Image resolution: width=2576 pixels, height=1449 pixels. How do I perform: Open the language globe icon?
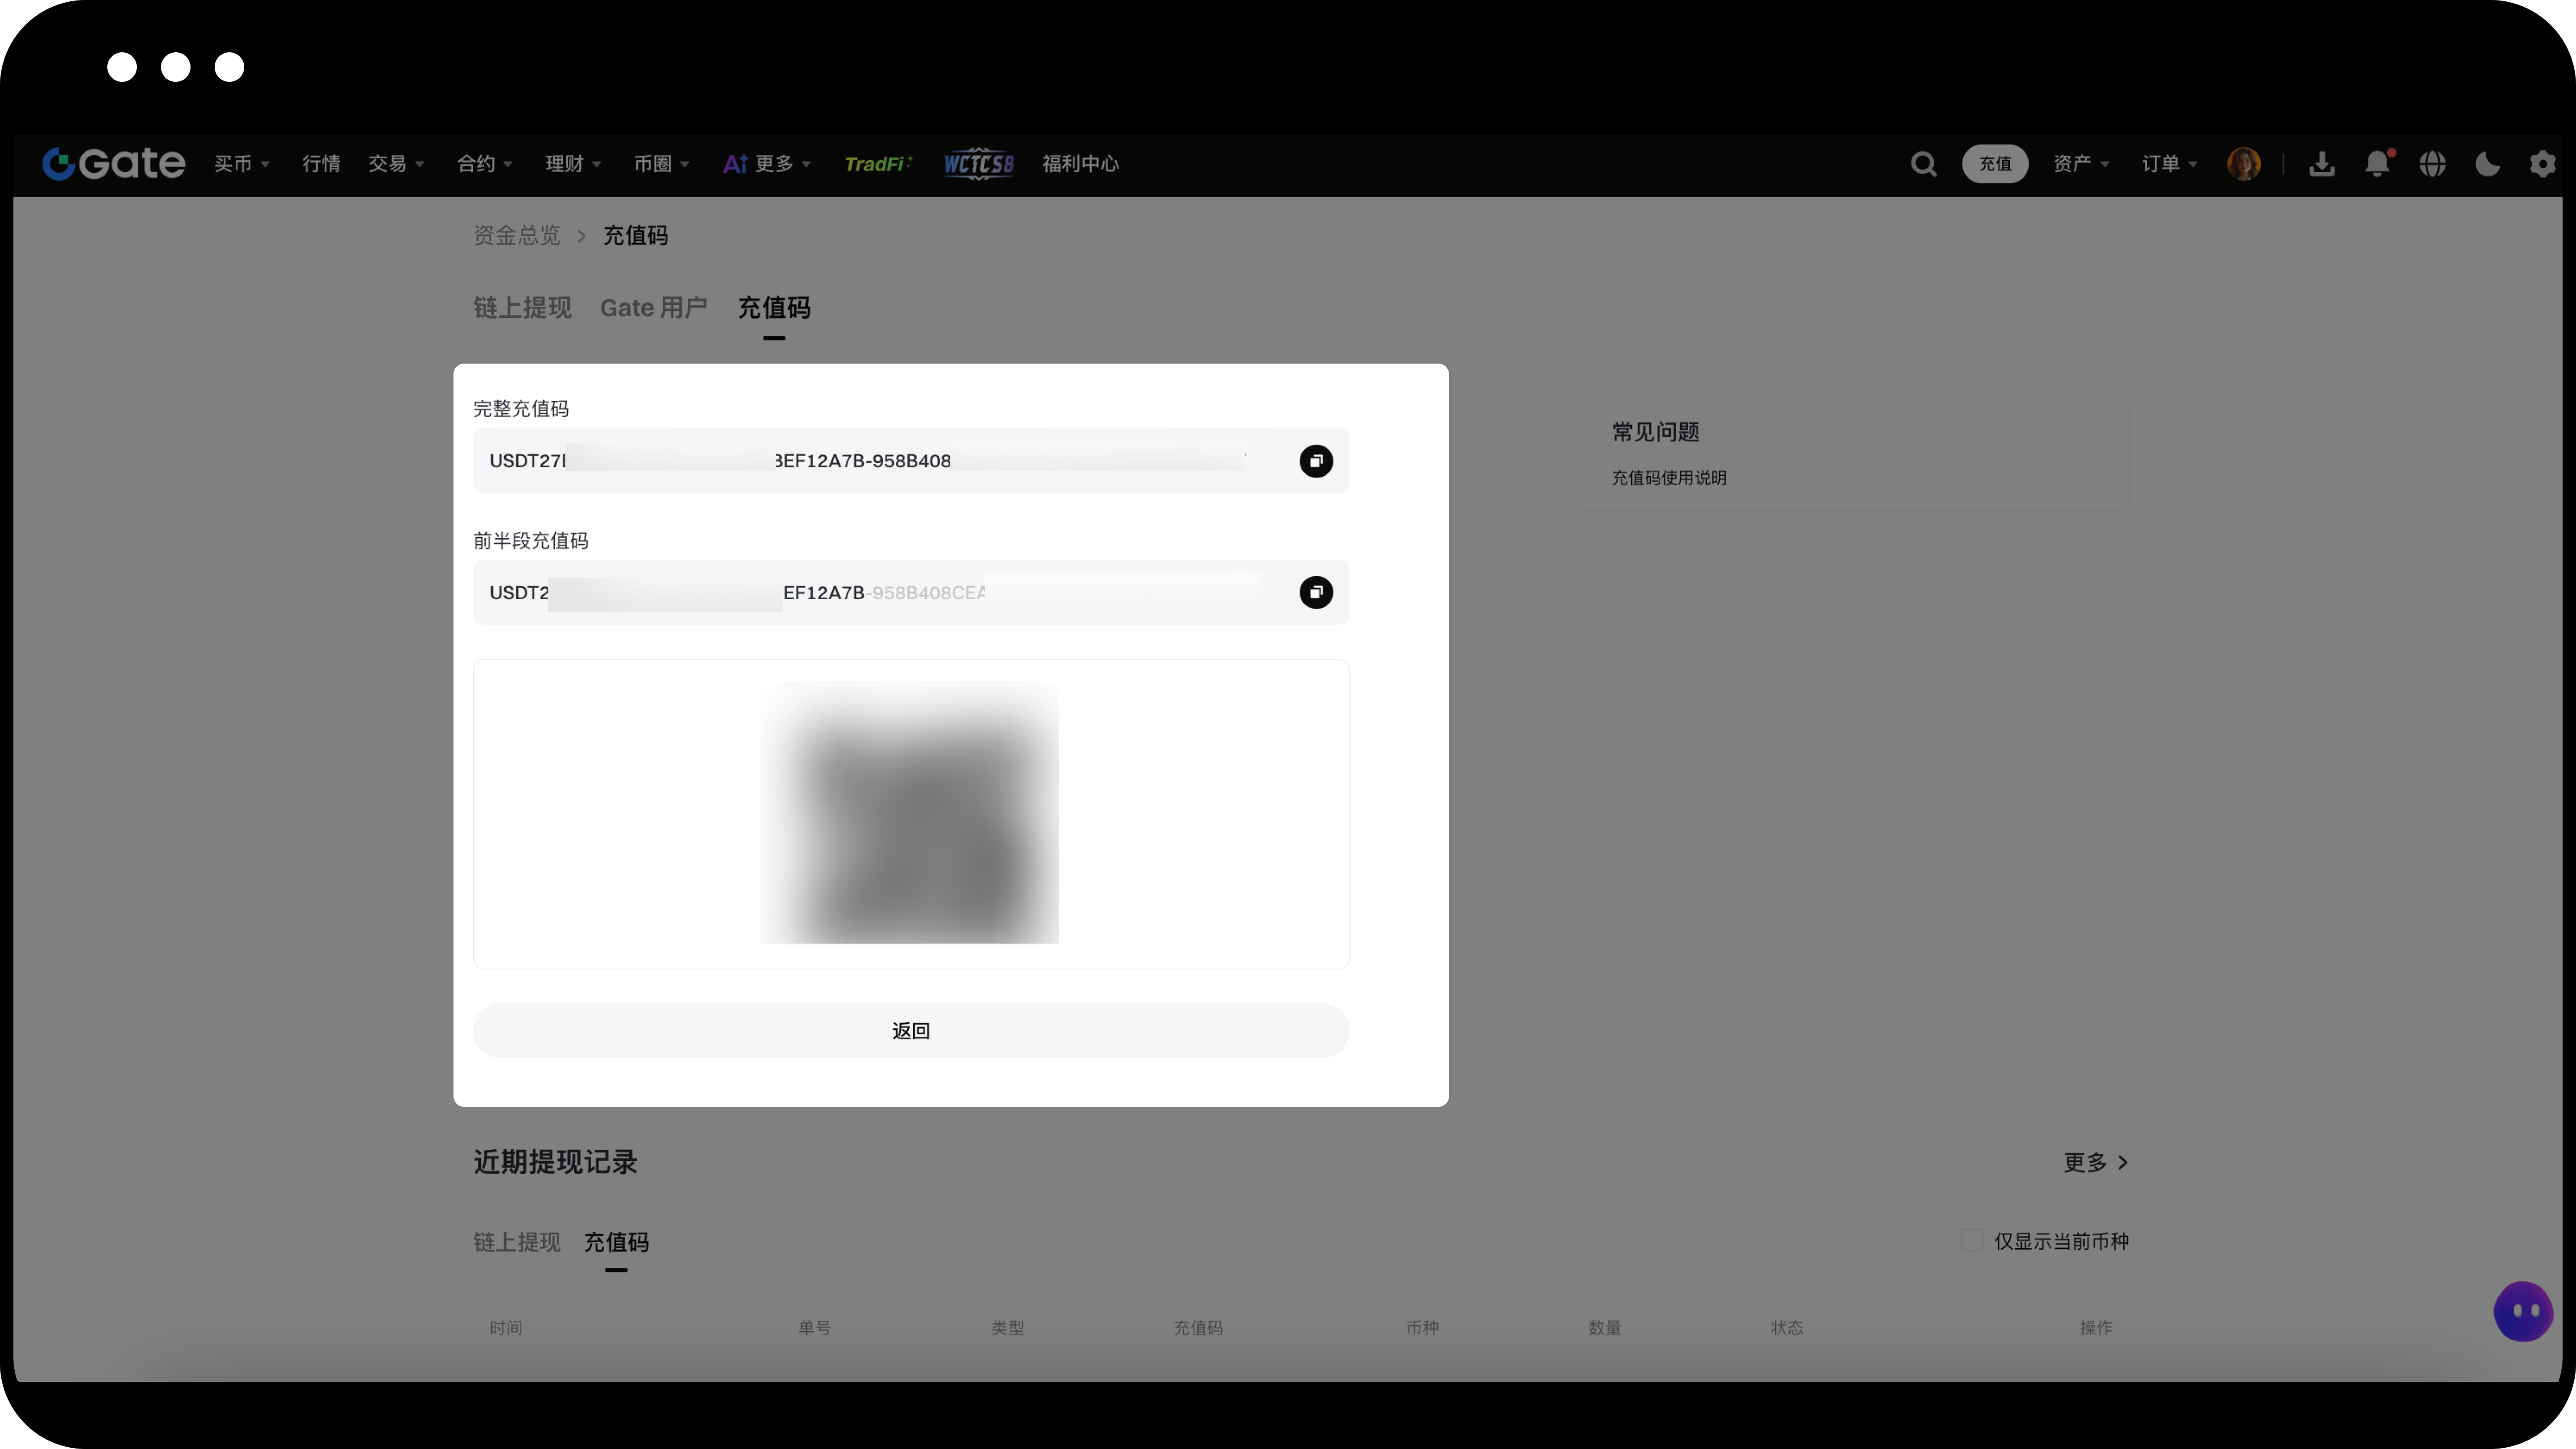(2433, 163)
